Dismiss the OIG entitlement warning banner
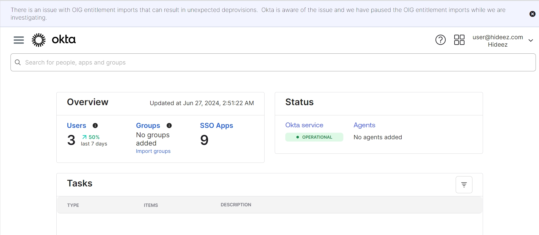 point(532,14)
